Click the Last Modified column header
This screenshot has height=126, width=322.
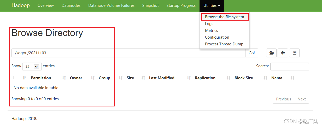pos(162,78)
